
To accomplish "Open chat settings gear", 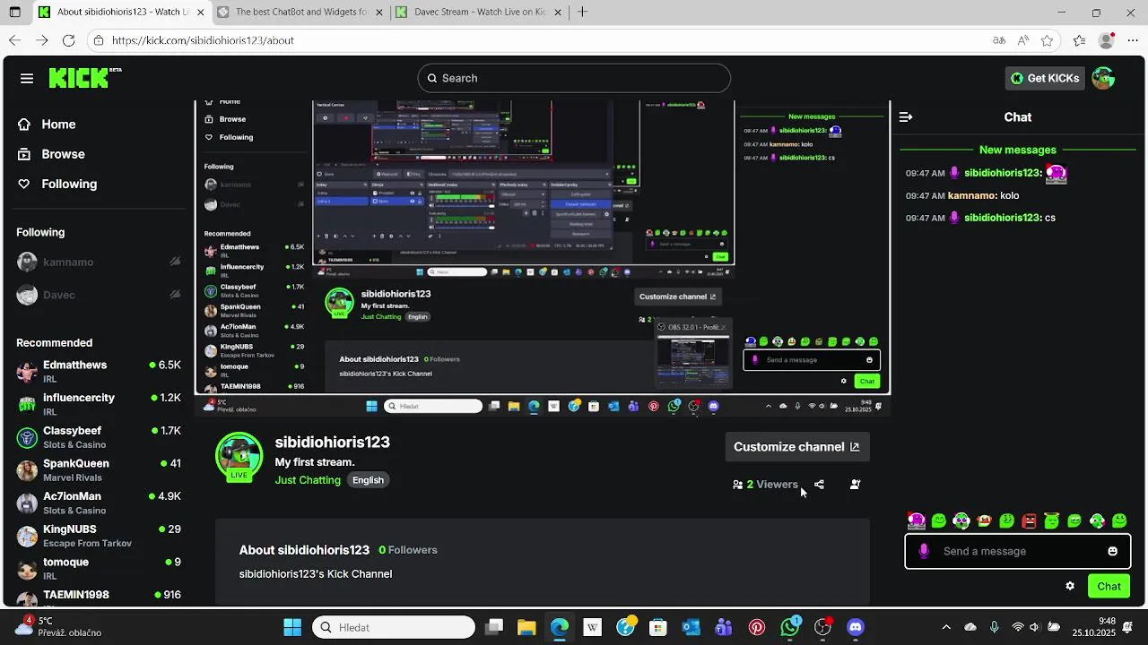I will point(1070,586).
